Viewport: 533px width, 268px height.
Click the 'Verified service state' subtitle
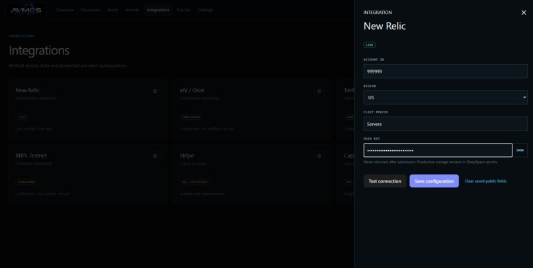click(x=67, y=66)
